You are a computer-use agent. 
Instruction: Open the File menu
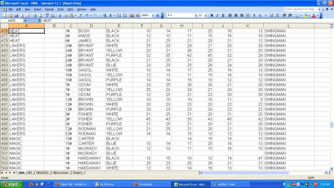pyautogui.click(x=11, y=9)
